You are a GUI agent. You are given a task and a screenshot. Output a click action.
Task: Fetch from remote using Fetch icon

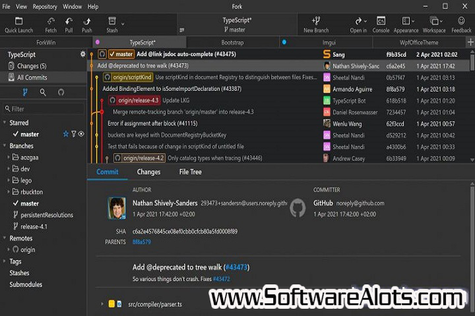(x=51, y=24)
